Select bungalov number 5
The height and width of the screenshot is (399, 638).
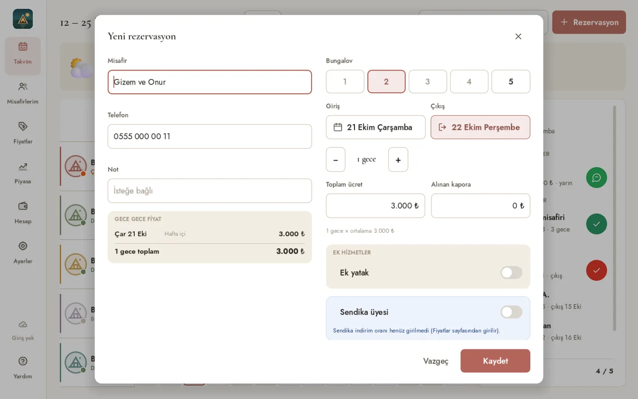point(511,82)
